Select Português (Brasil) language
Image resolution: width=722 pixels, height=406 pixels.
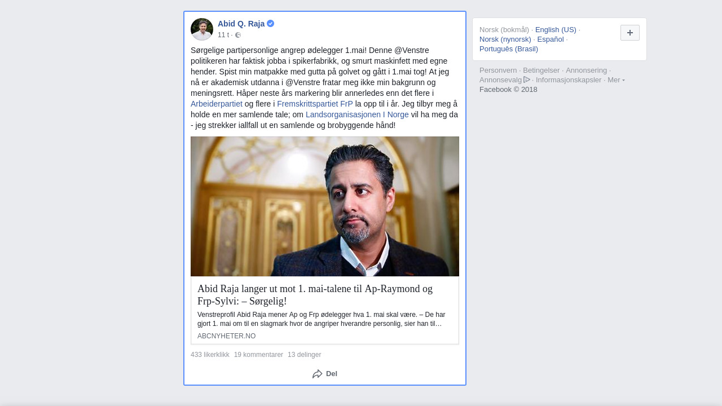(x=509, y=49)
